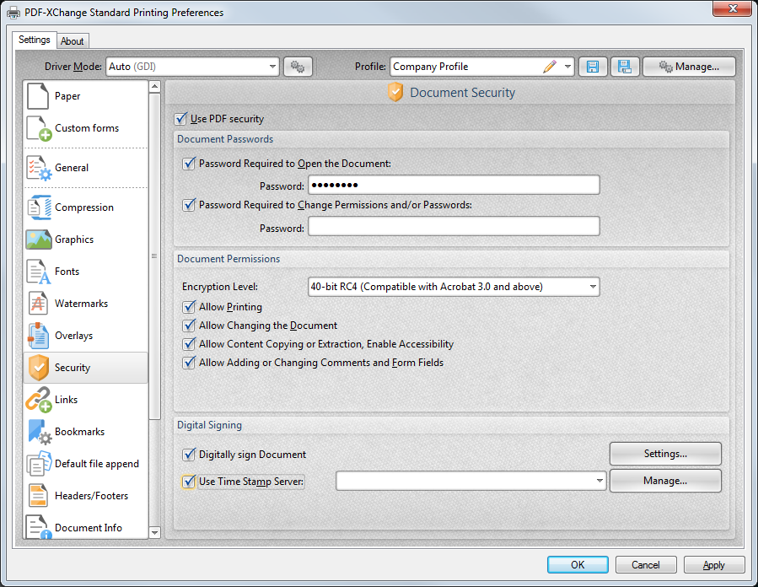Expand the Time Stamp Server dropdown
The height and width of the screenshot is (587, 758).
click(x=599, y=481)
